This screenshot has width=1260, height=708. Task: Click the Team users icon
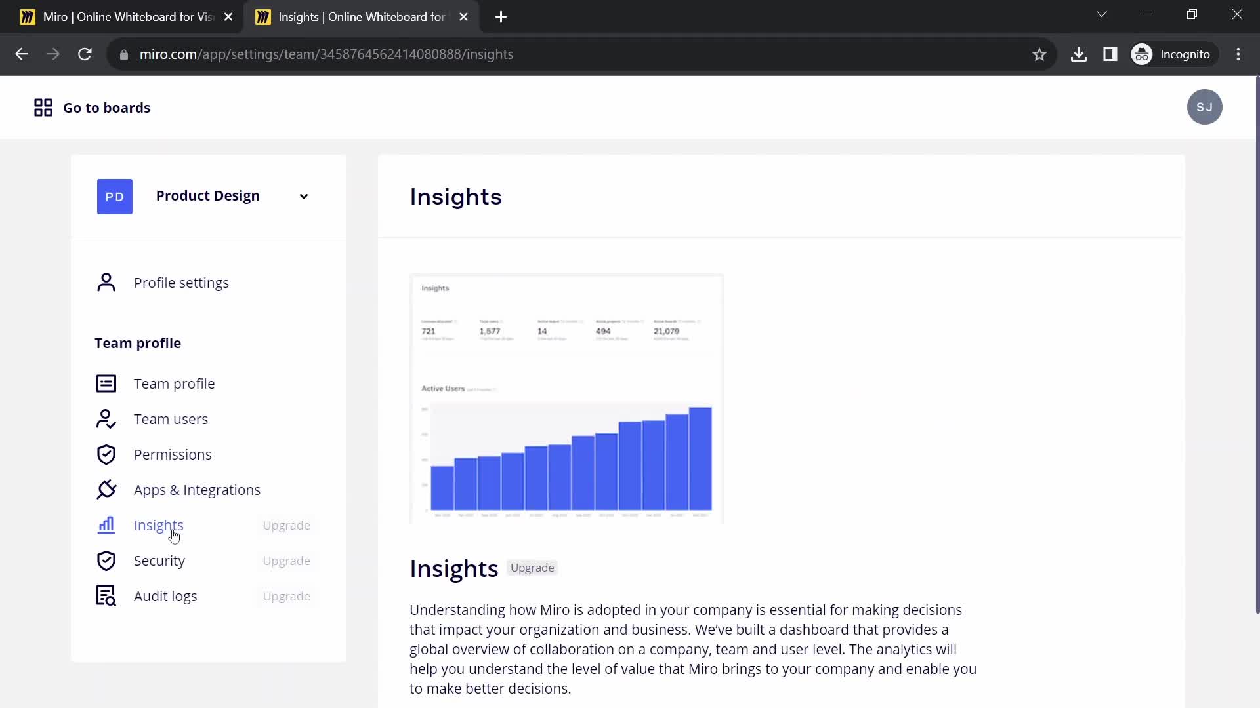[x=106, y=418]
